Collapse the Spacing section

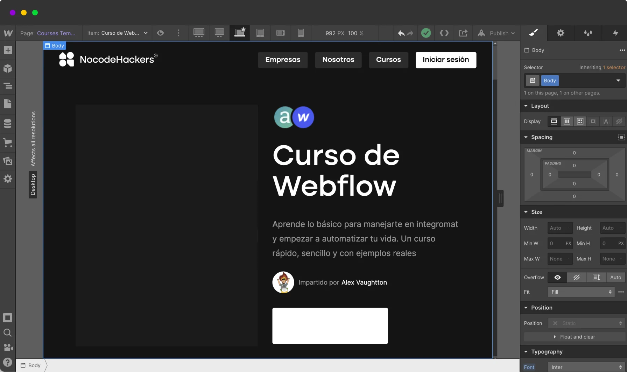point(526,137)
